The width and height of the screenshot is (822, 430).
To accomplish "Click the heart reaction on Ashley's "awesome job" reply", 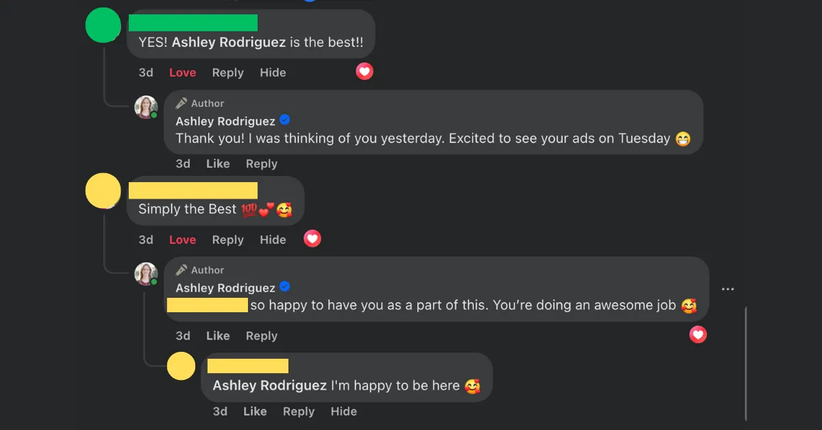I will tap(698, 334).
